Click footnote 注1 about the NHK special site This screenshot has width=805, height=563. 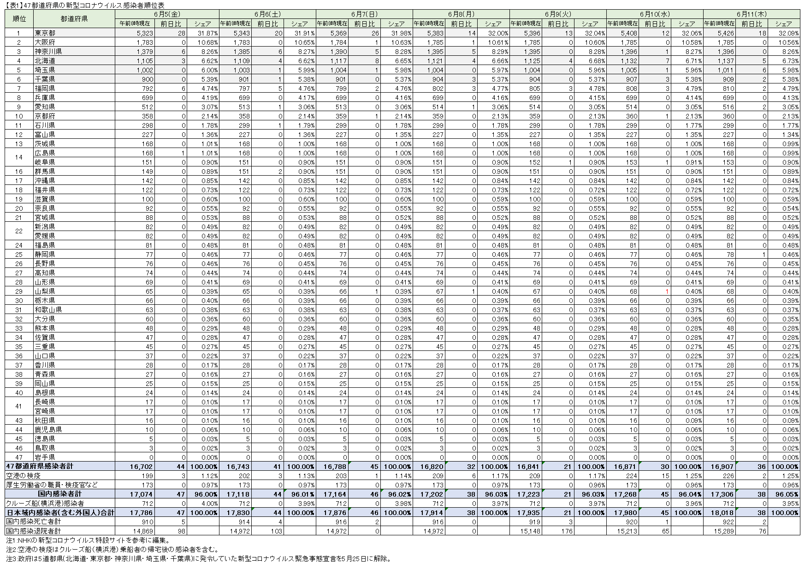point(88,540)
